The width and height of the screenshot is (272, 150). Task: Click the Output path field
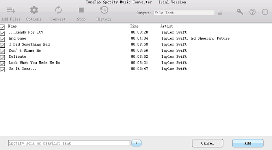pyautogui.click(x=184, y=13)
